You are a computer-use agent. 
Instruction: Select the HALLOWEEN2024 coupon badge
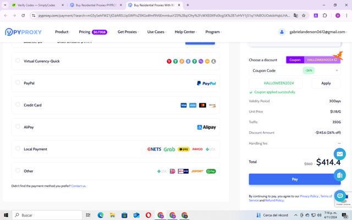click(313, 60)
